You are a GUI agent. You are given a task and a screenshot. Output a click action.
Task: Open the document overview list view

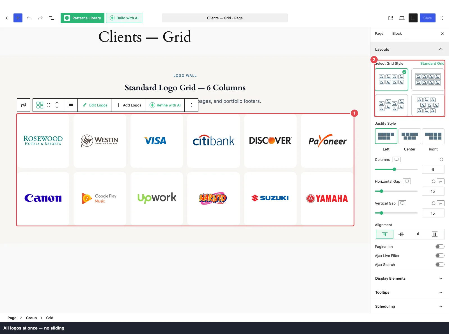tap(52, 18)
